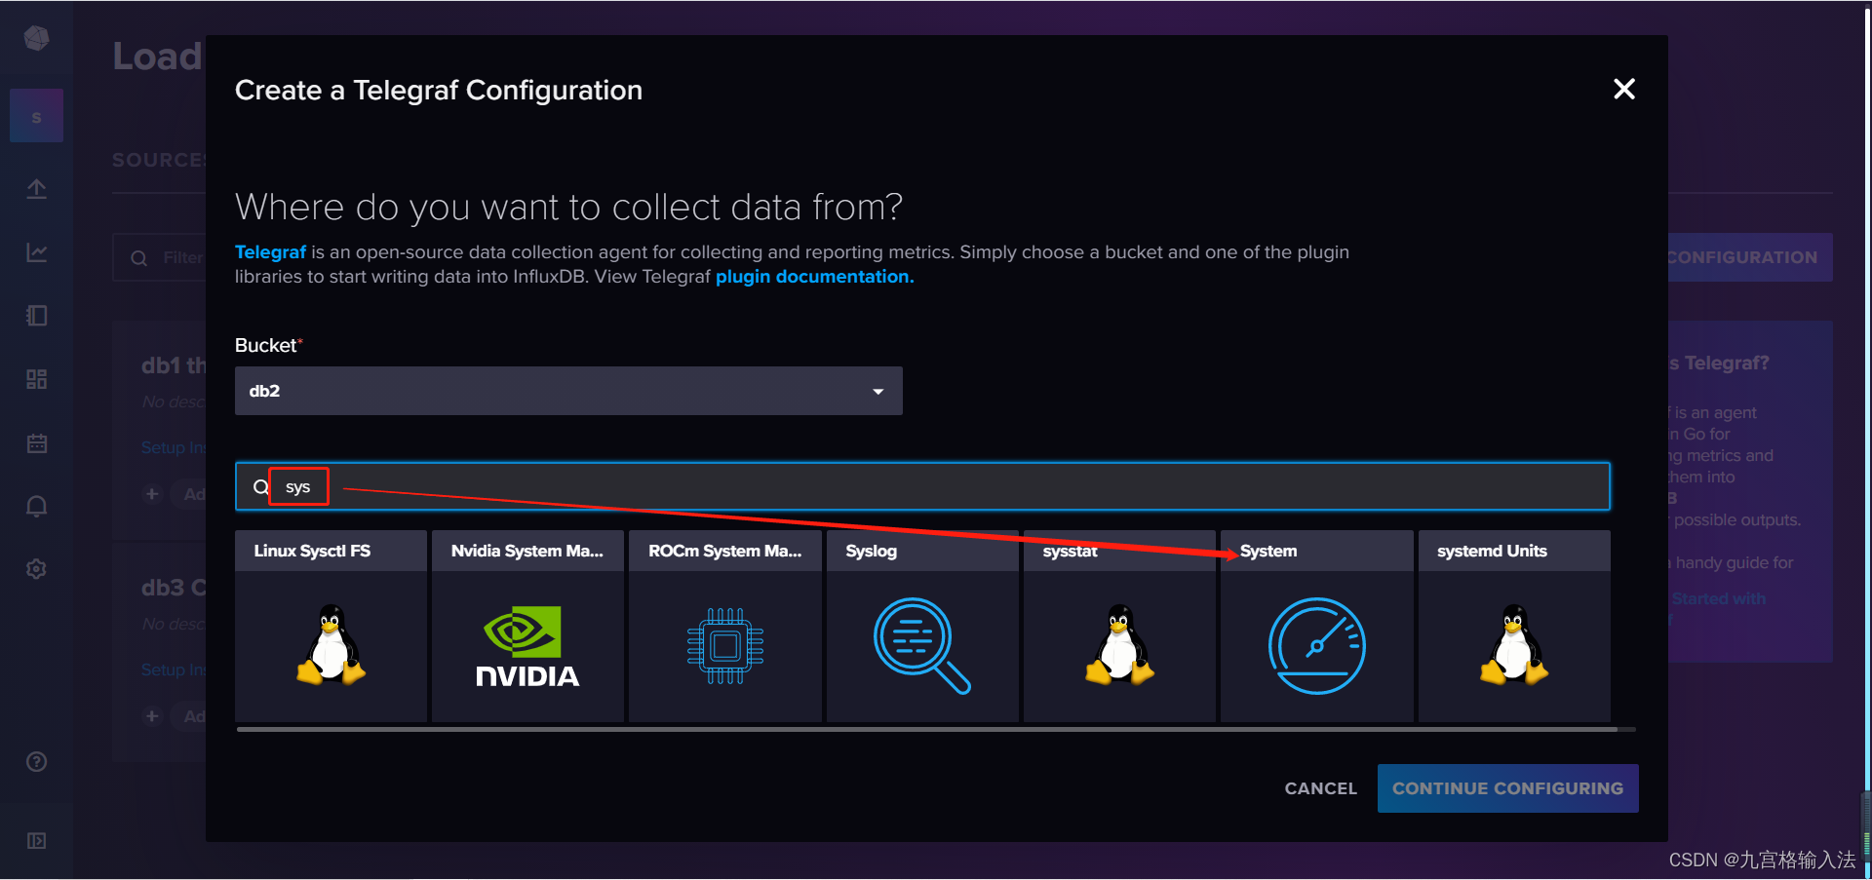Screen dimensions: 1872x880
Task: Click the InfluxDB logo icon in sidebar
Action: point(36,38)
